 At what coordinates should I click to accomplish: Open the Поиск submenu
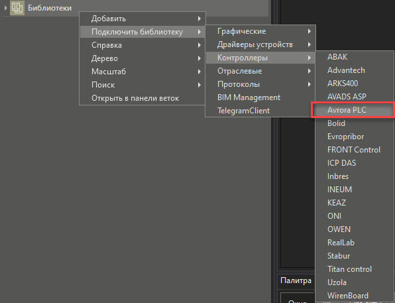point(142,85)
